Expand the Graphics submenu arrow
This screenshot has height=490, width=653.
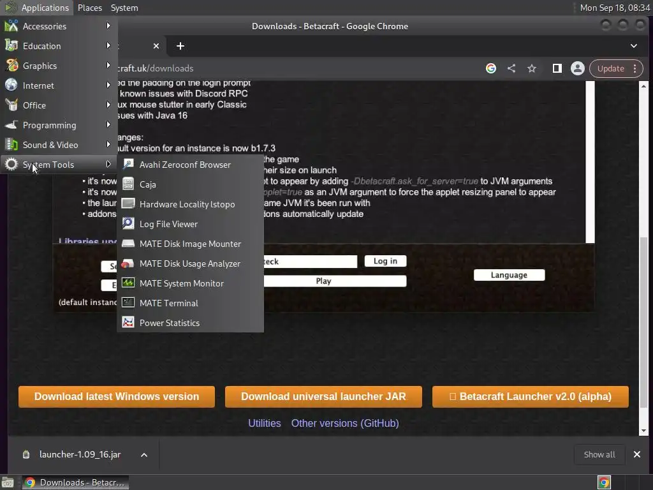point(108,65)
